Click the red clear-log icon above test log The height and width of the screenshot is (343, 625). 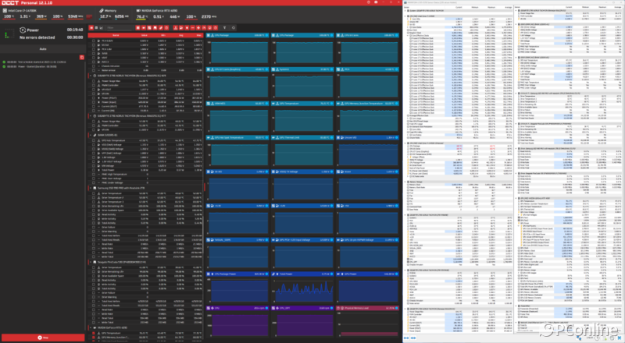point(82,58)
